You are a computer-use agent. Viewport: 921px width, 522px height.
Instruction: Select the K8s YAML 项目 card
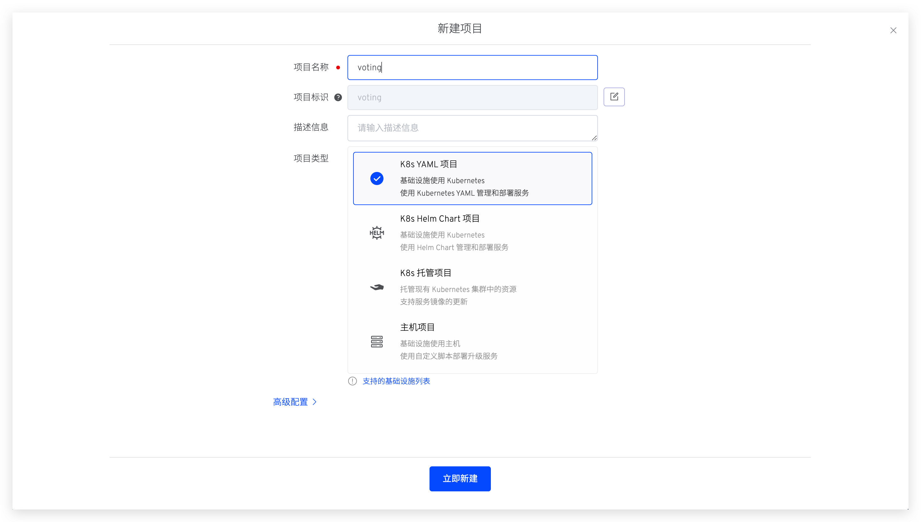pyautogui.click(x=472, y=178)
